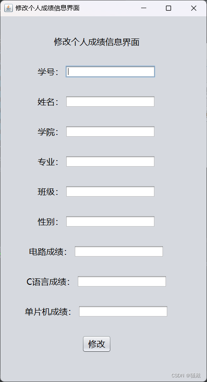Minimize the 修改个人成绩信息界面 window
Image resolution: width=207 pixels, height=382 pixels.
click(144, 8)
